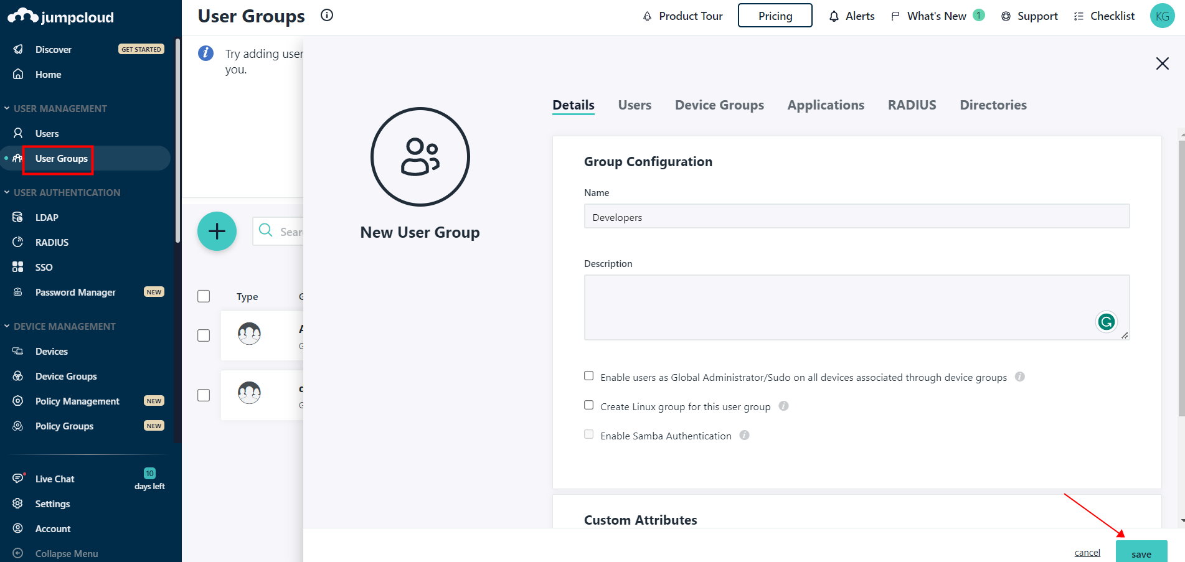Click info icon next to Samba Authentication

click(x=744, y=435)
